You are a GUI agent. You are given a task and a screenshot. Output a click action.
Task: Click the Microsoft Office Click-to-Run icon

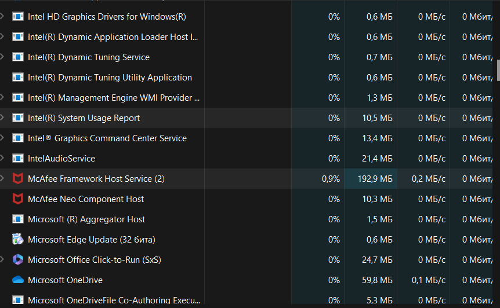click(18, 260)
